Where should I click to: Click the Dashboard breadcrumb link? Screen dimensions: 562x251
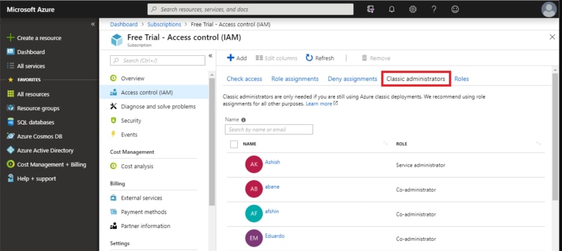pyautogui.click(x=123, y=24)
